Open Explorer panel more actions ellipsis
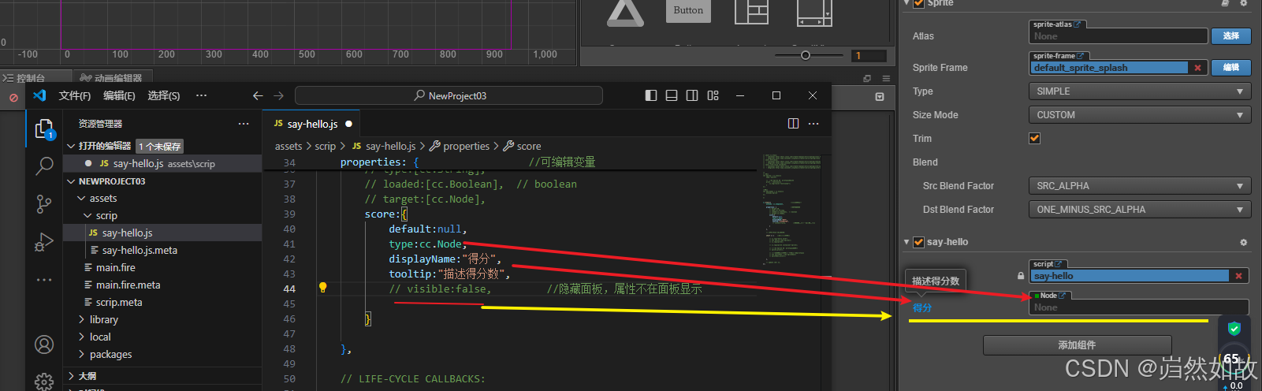Screen dimensions: 1262x391 coord(244,124)
